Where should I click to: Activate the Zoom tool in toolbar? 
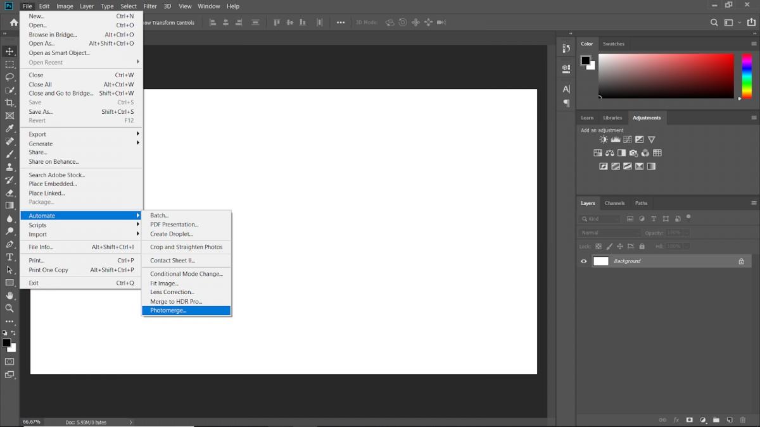(9, 308)
